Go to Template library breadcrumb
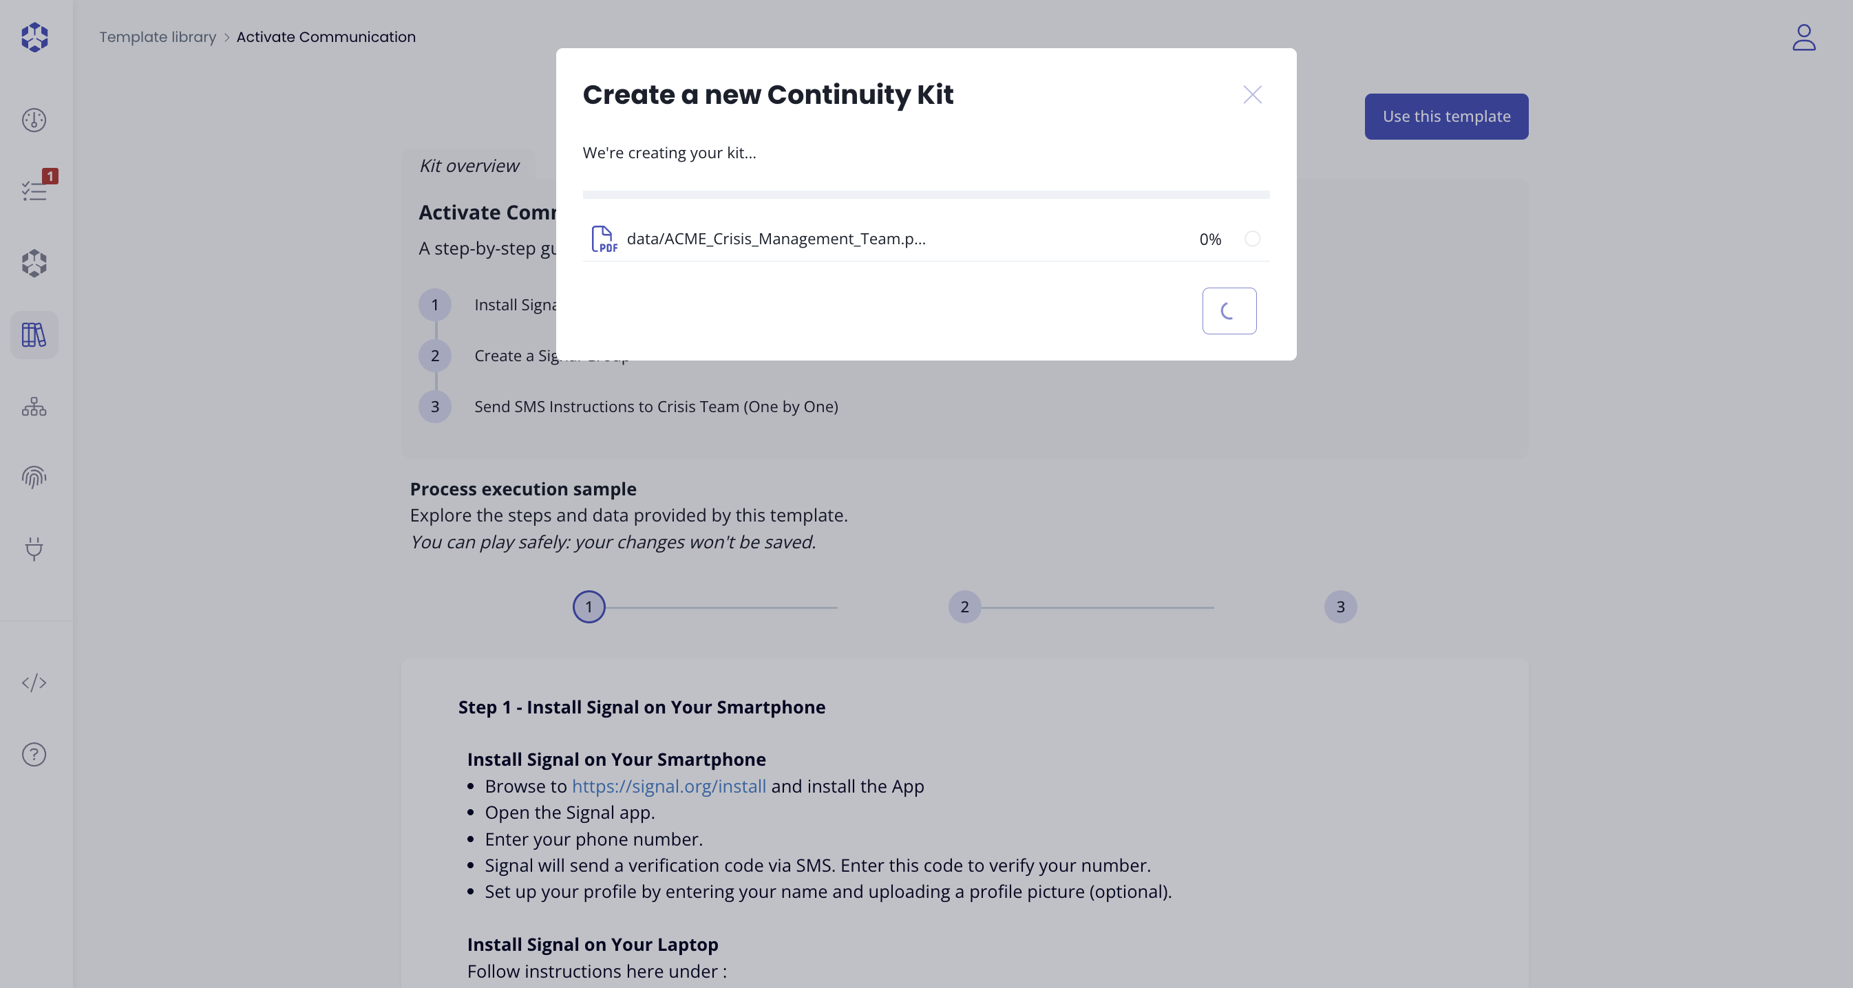This screenshot has height=988, width=1853. (158, 36)
